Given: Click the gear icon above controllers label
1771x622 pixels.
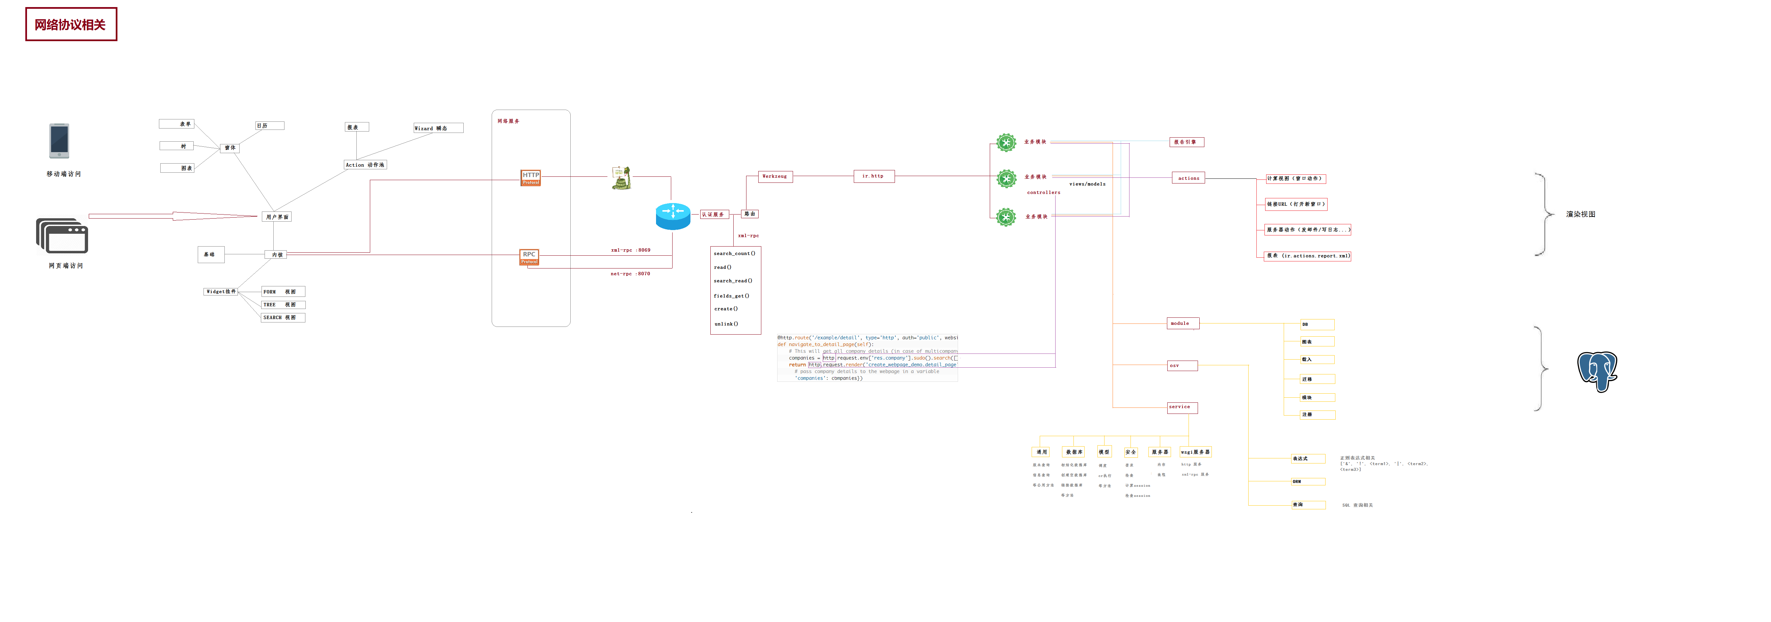Looking at the screenshot, I should (1007, 179).
